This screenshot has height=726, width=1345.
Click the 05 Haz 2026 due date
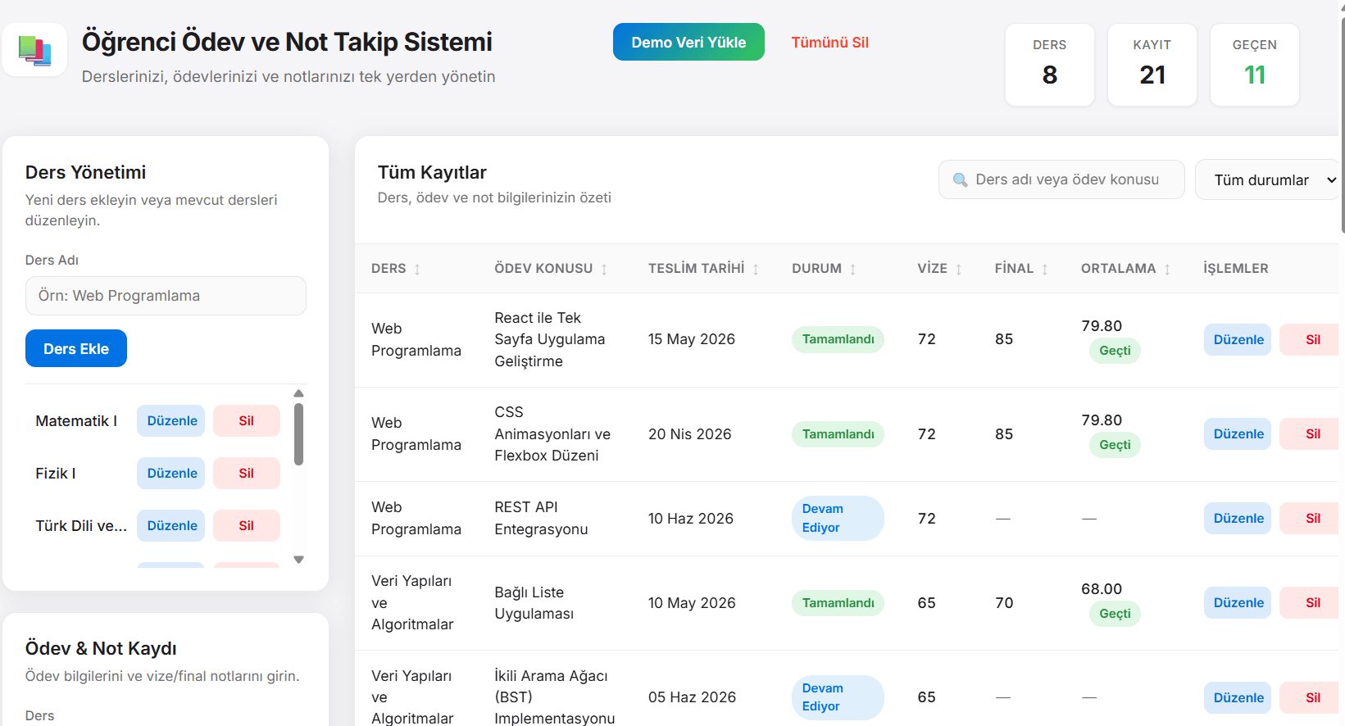692,697
